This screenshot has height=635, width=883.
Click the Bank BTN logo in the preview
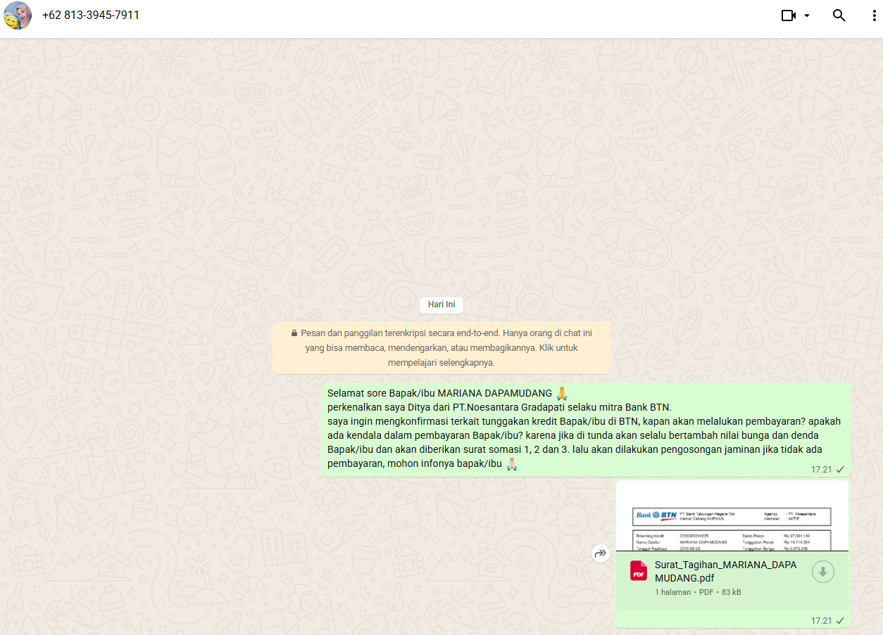[x=656, y=515]
